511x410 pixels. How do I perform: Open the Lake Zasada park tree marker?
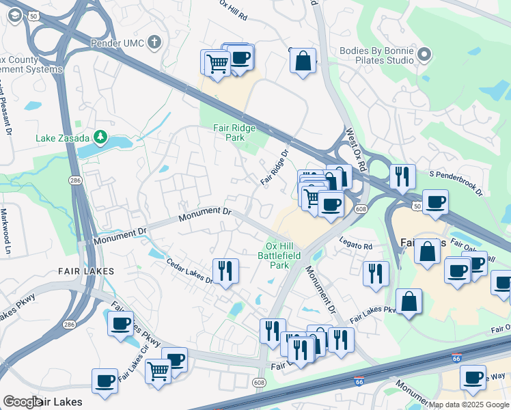pos(100,138)
